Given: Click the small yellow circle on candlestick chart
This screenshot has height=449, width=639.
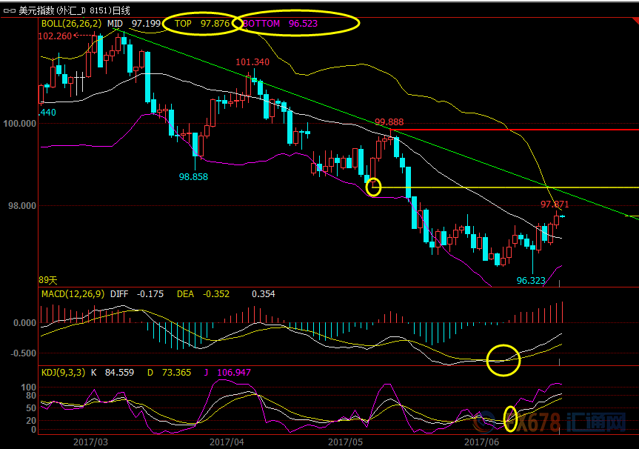Looking at the screenshot, I should [x=373, y=187].
